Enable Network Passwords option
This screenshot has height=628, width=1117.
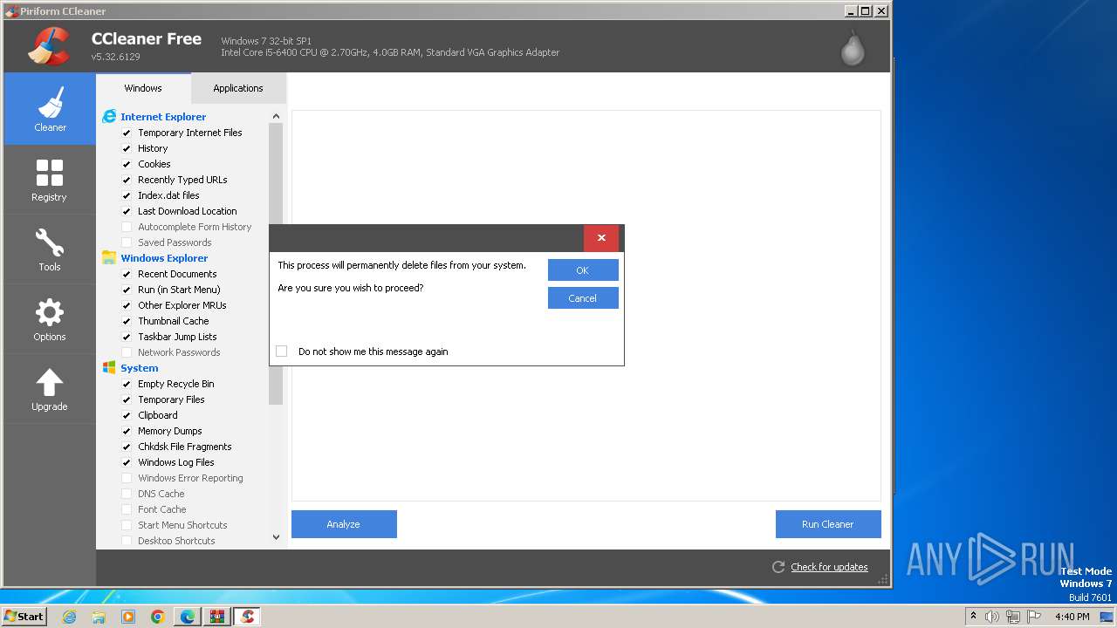tap(127, 352)
